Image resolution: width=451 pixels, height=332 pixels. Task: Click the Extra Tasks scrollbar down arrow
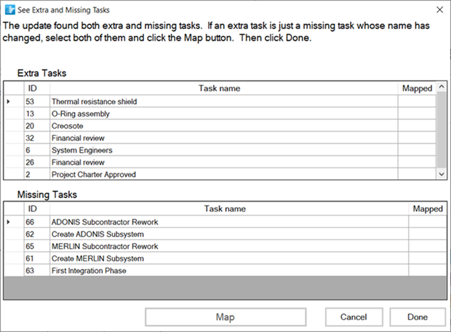pos(441,174)
